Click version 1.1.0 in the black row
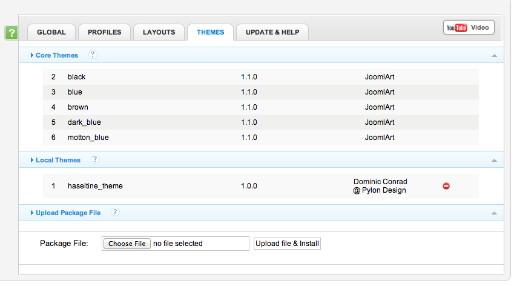This screenshot has height=286, width=514. [249, 77]
